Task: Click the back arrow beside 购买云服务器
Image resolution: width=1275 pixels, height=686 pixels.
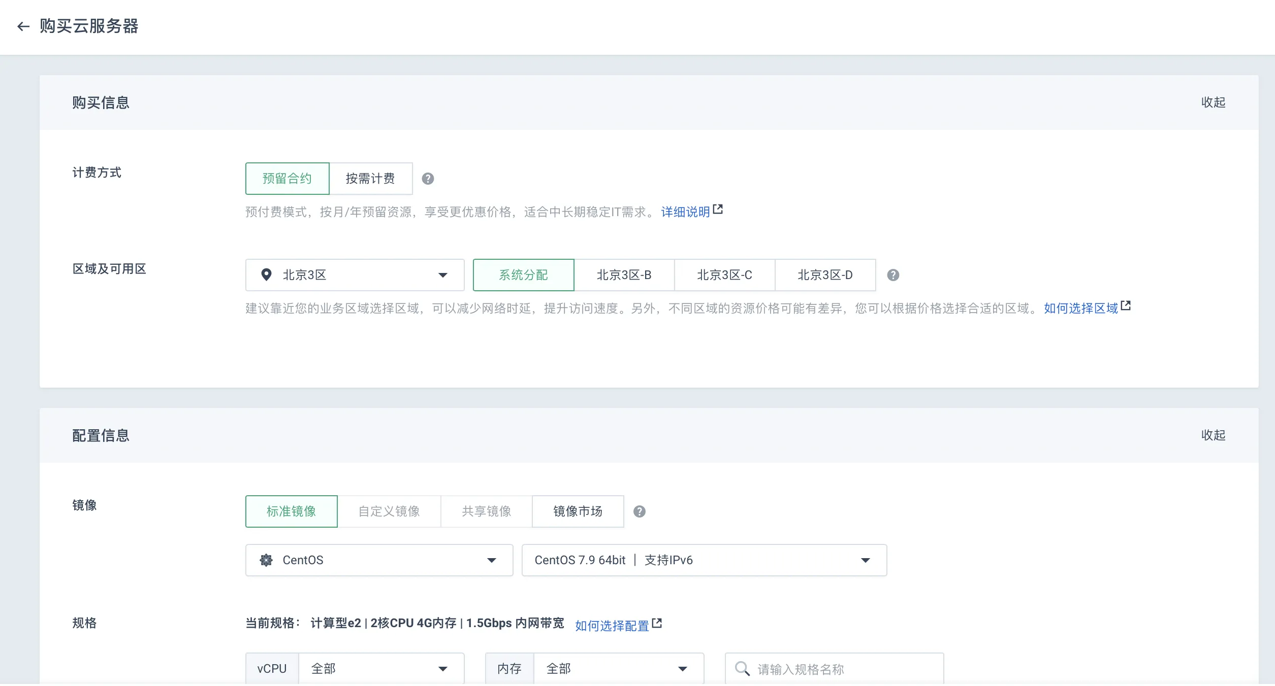Action: click(23, 26)
